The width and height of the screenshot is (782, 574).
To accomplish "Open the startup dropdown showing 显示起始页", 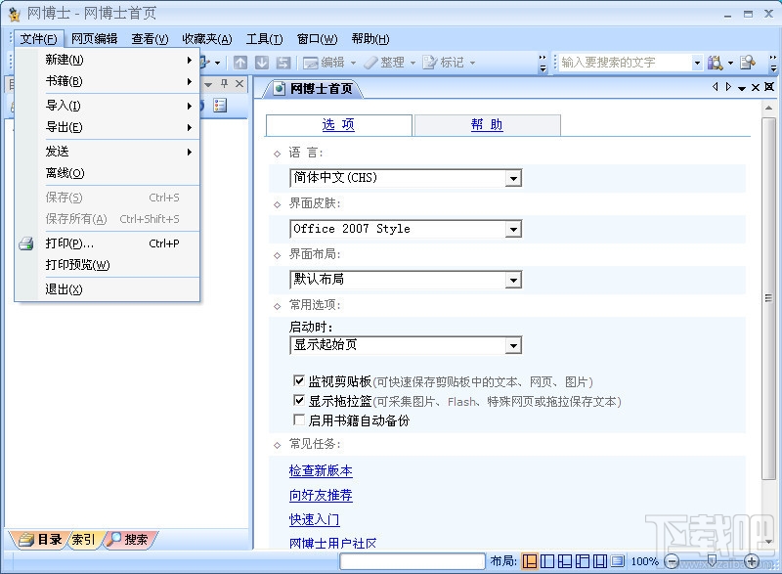I will (514, 345).
